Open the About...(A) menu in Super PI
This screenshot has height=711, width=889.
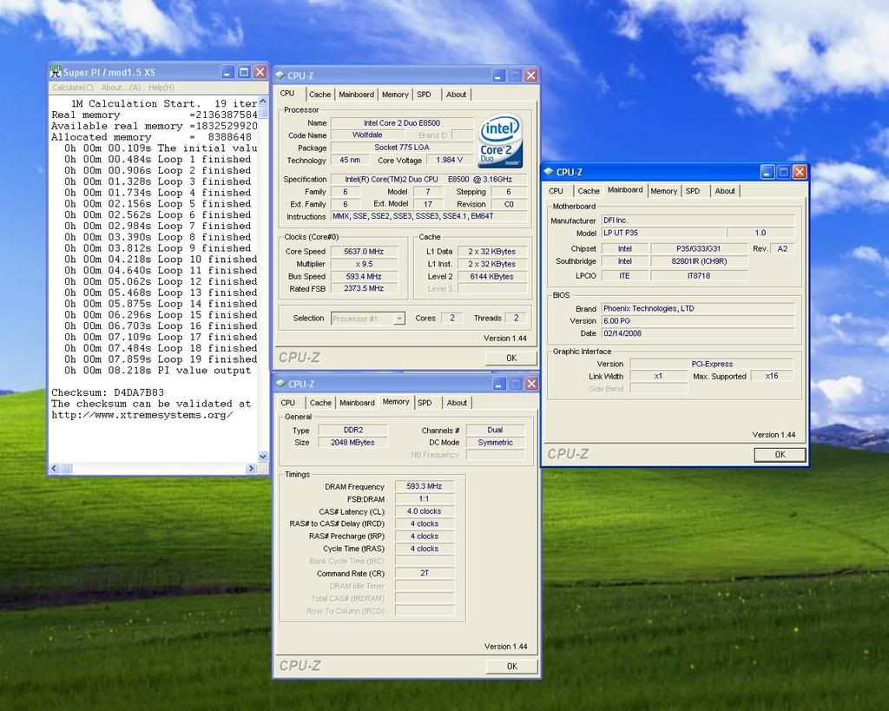pos(121,88)
